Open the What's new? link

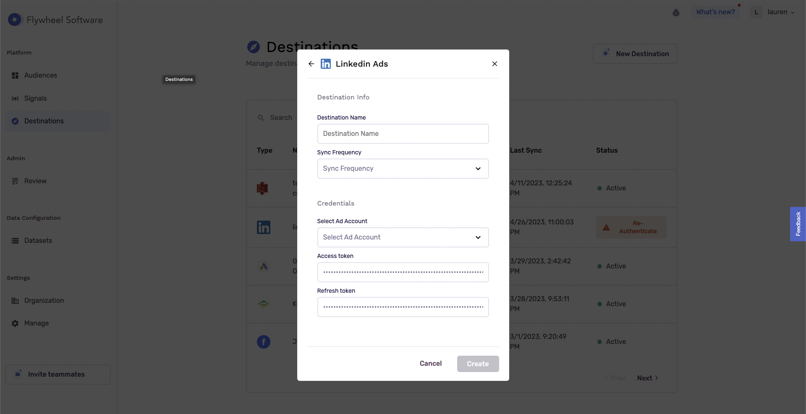pos(715,12)
